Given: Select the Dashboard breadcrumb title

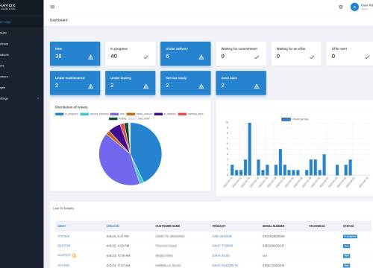Looking at the screenshot, I should click(58, 20).
